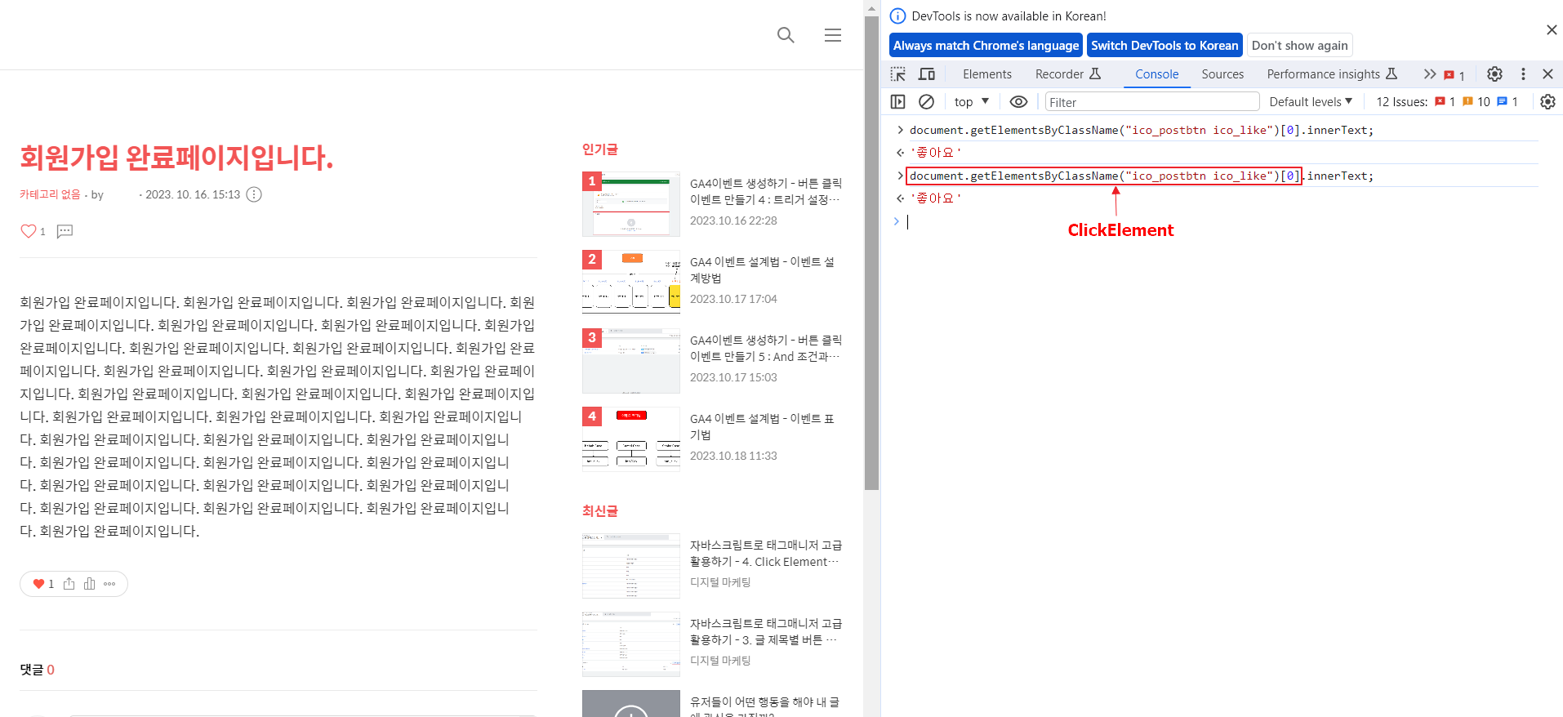
Task: Open popular post 1 thumbnail
Action: [630, 204]
